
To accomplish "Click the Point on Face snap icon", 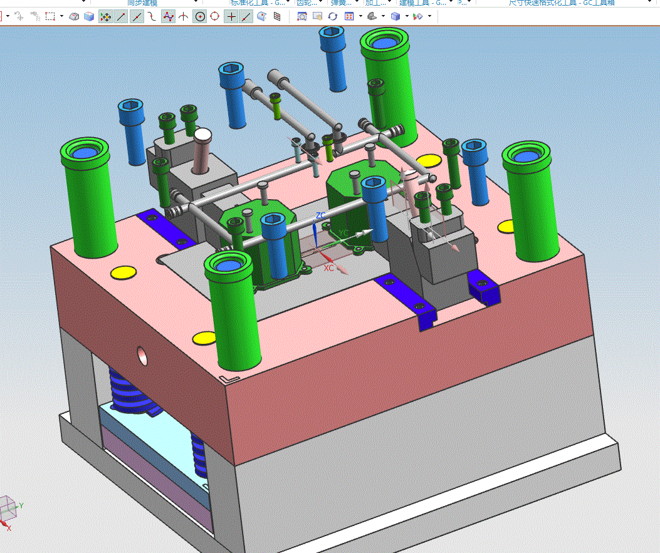I will point(263,17).
